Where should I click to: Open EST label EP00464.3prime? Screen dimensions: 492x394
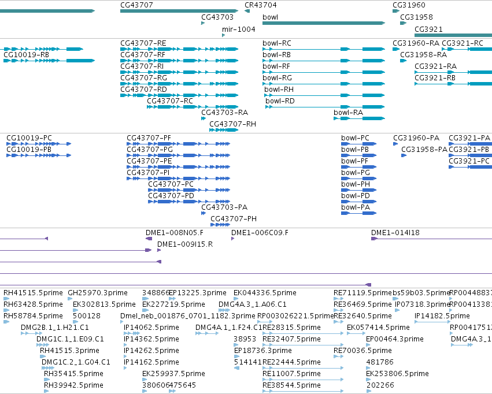coord(395,339)
